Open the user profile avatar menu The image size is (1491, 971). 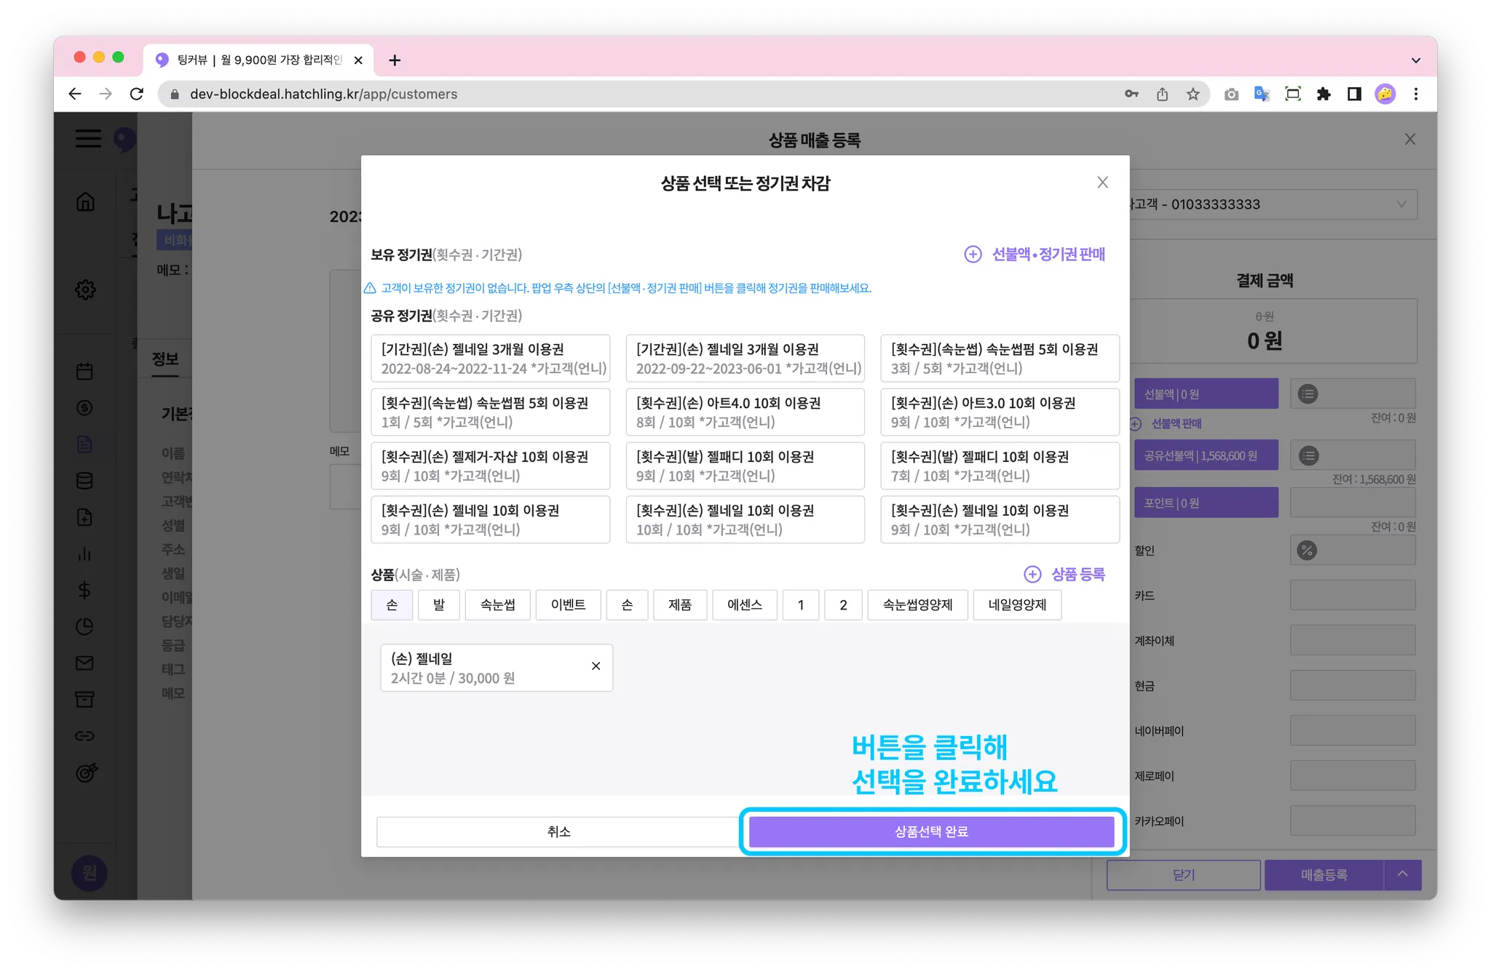tap(1385, 94)
